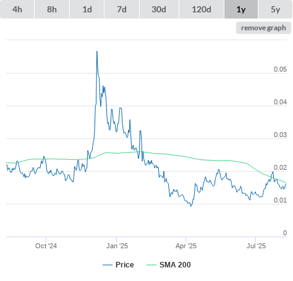Click the Oct '24 axis label
Viewport: 293px width, 281px height.
(46, 246)
